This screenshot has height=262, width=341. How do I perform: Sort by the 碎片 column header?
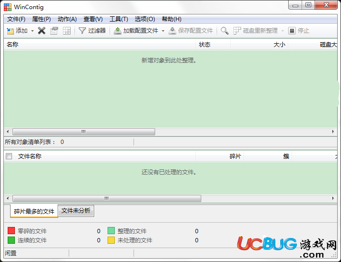[219, 156]
